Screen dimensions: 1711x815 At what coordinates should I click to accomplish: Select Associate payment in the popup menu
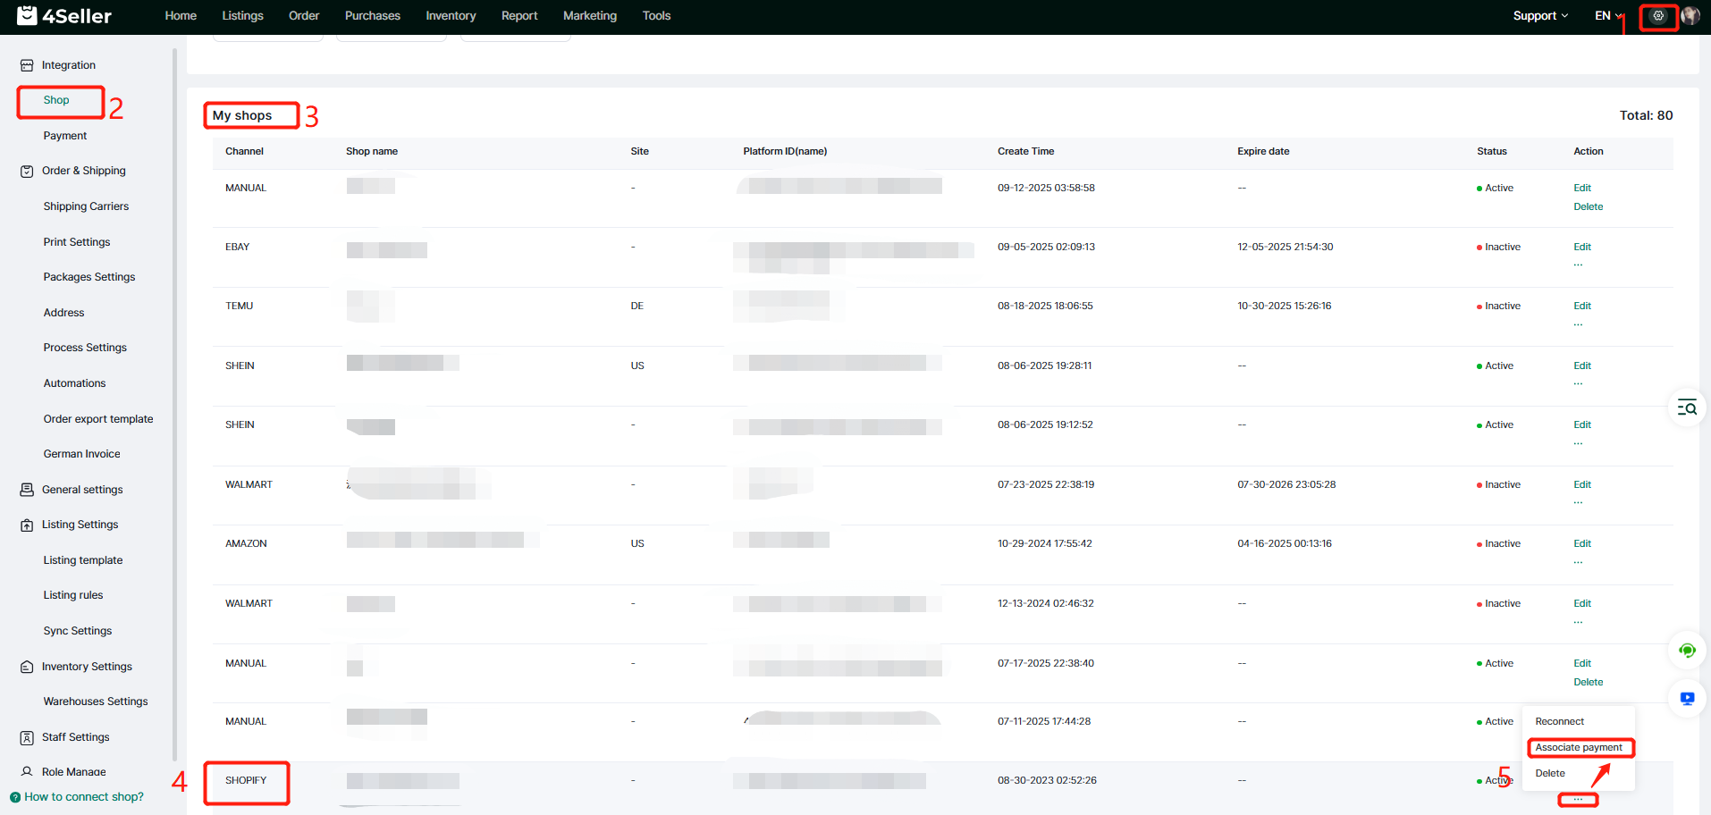point(1579,748)
